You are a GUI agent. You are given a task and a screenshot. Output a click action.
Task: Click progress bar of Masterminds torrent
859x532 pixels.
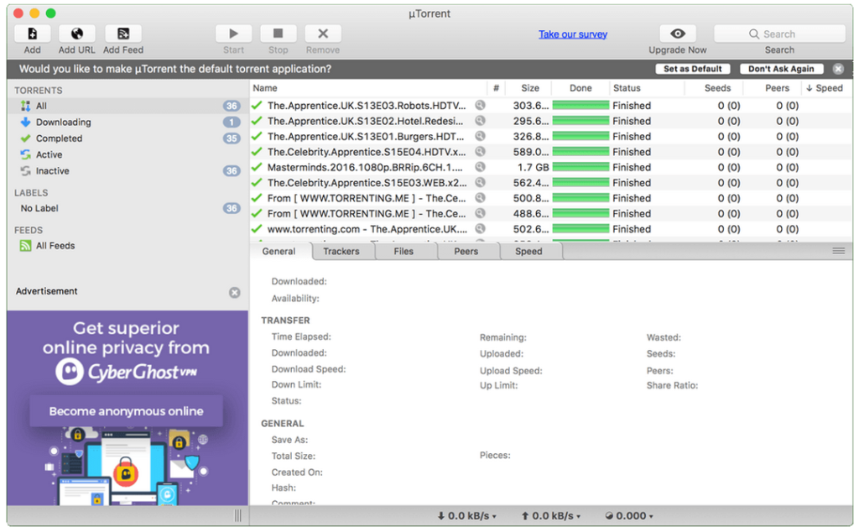[x=580, y=167]
